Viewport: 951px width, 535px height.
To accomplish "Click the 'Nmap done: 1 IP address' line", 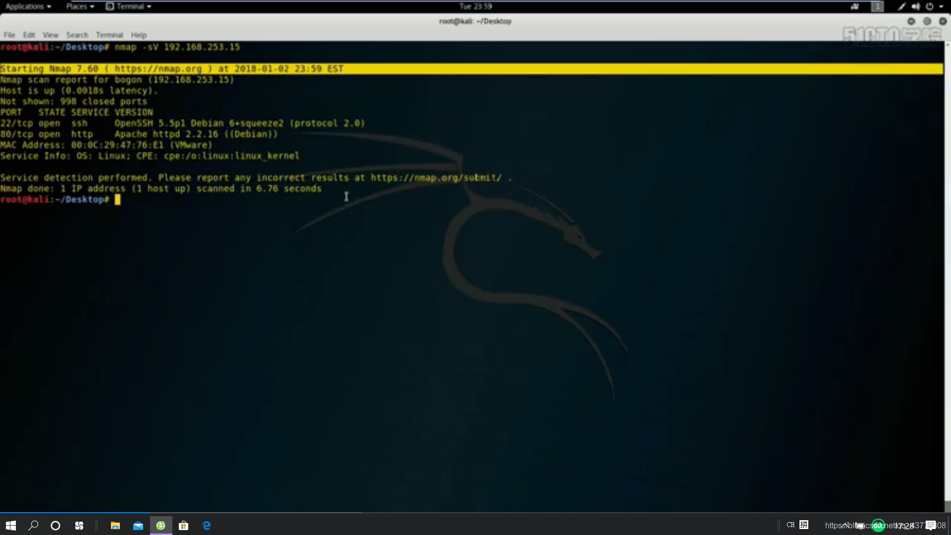I will (160, 189).
